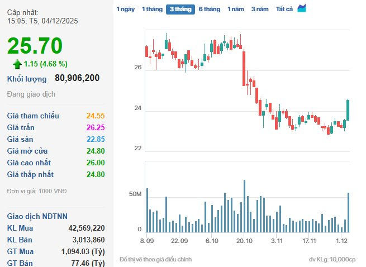Click the current price 25.70

(x=35, y=46)
